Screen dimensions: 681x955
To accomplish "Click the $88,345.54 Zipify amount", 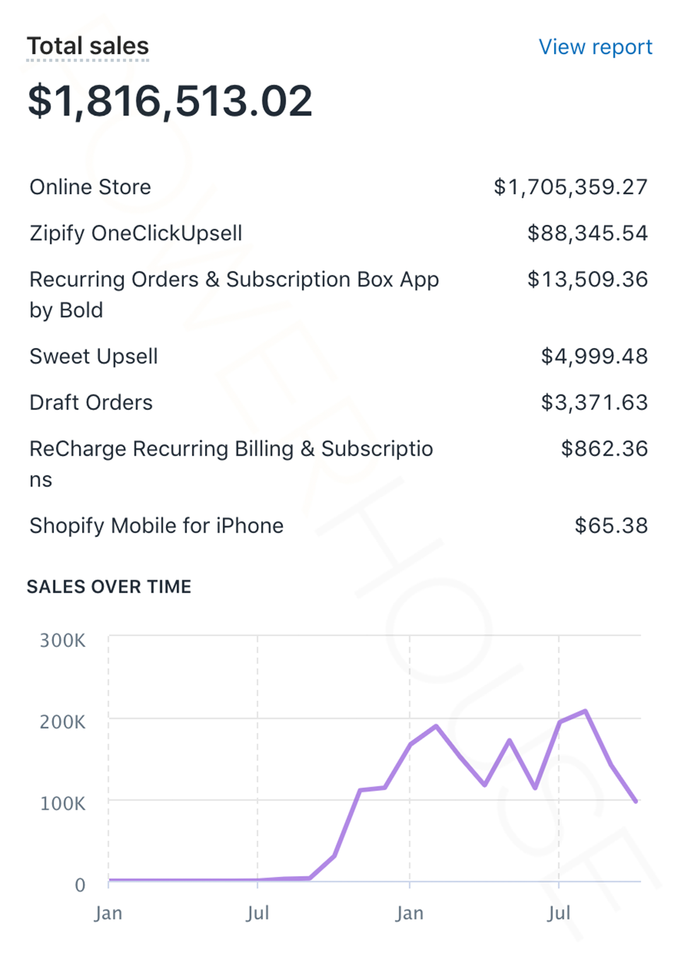I will coord(587,233).
